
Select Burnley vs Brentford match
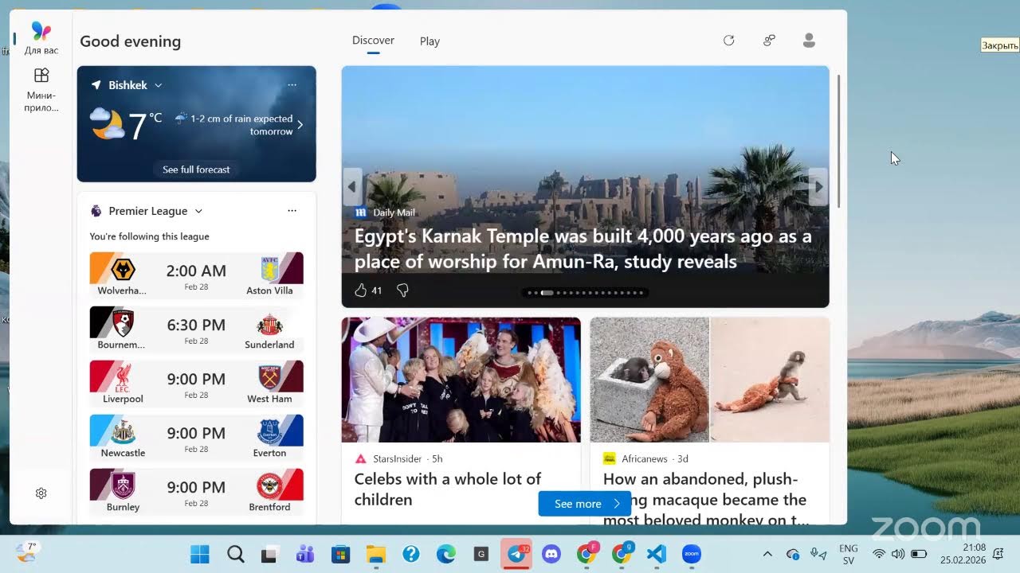pyautogui.click(x=196, y=491)
